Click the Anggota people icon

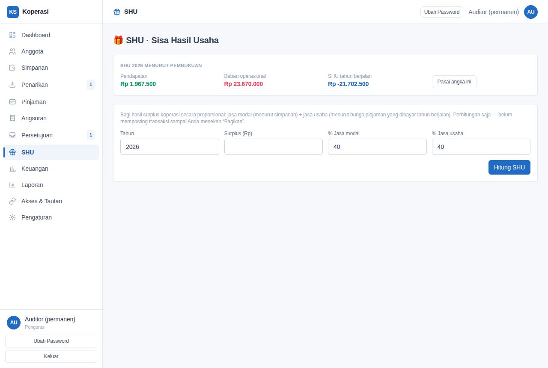click(12, 51)
